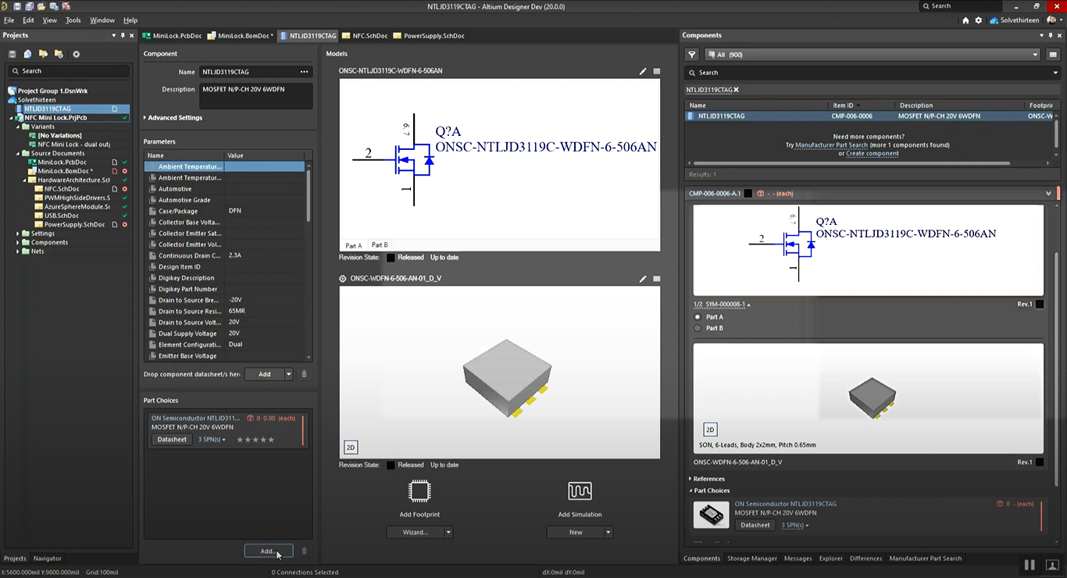Click the Add Simulation waveform icon

(580, 491)
